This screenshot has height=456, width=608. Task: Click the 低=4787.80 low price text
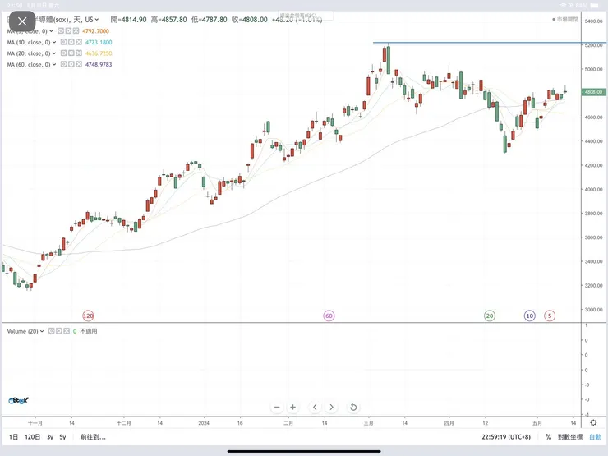click(x=209, y=20)
